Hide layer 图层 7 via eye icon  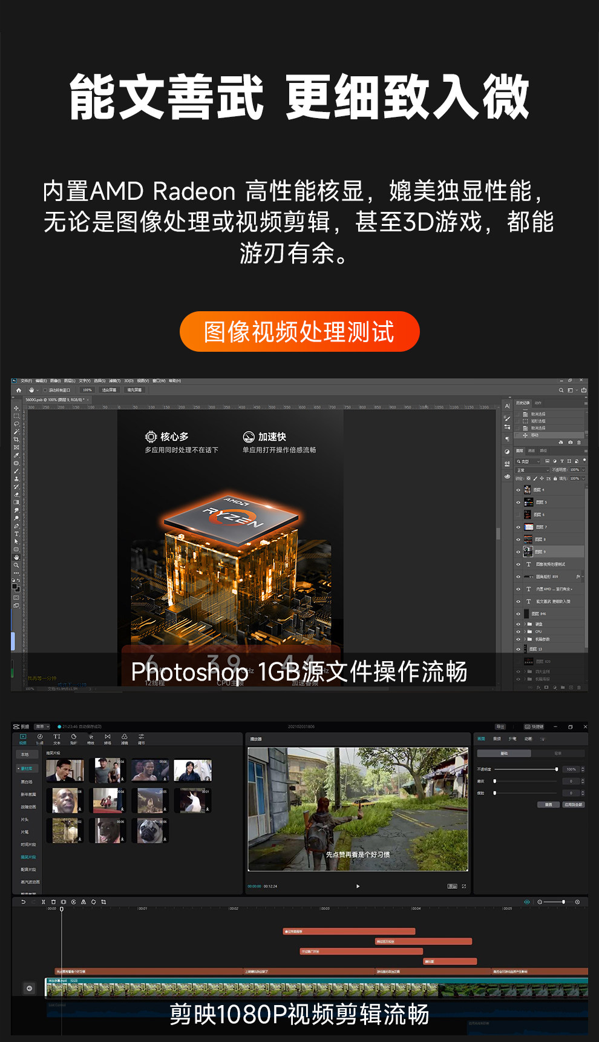pyautogui.click(x=518, y=527)
